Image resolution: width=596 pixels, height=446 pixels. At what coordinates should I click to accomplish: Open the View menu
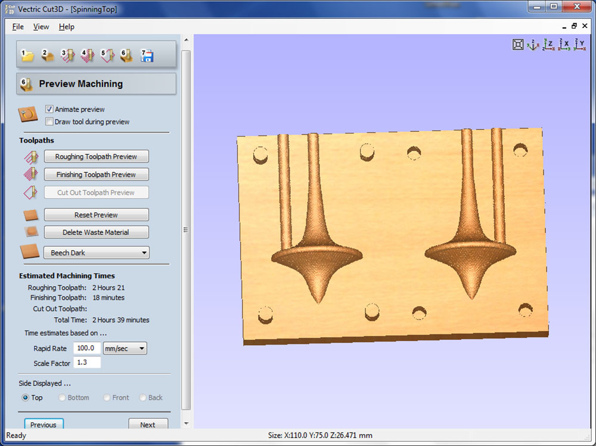[41, 27]
